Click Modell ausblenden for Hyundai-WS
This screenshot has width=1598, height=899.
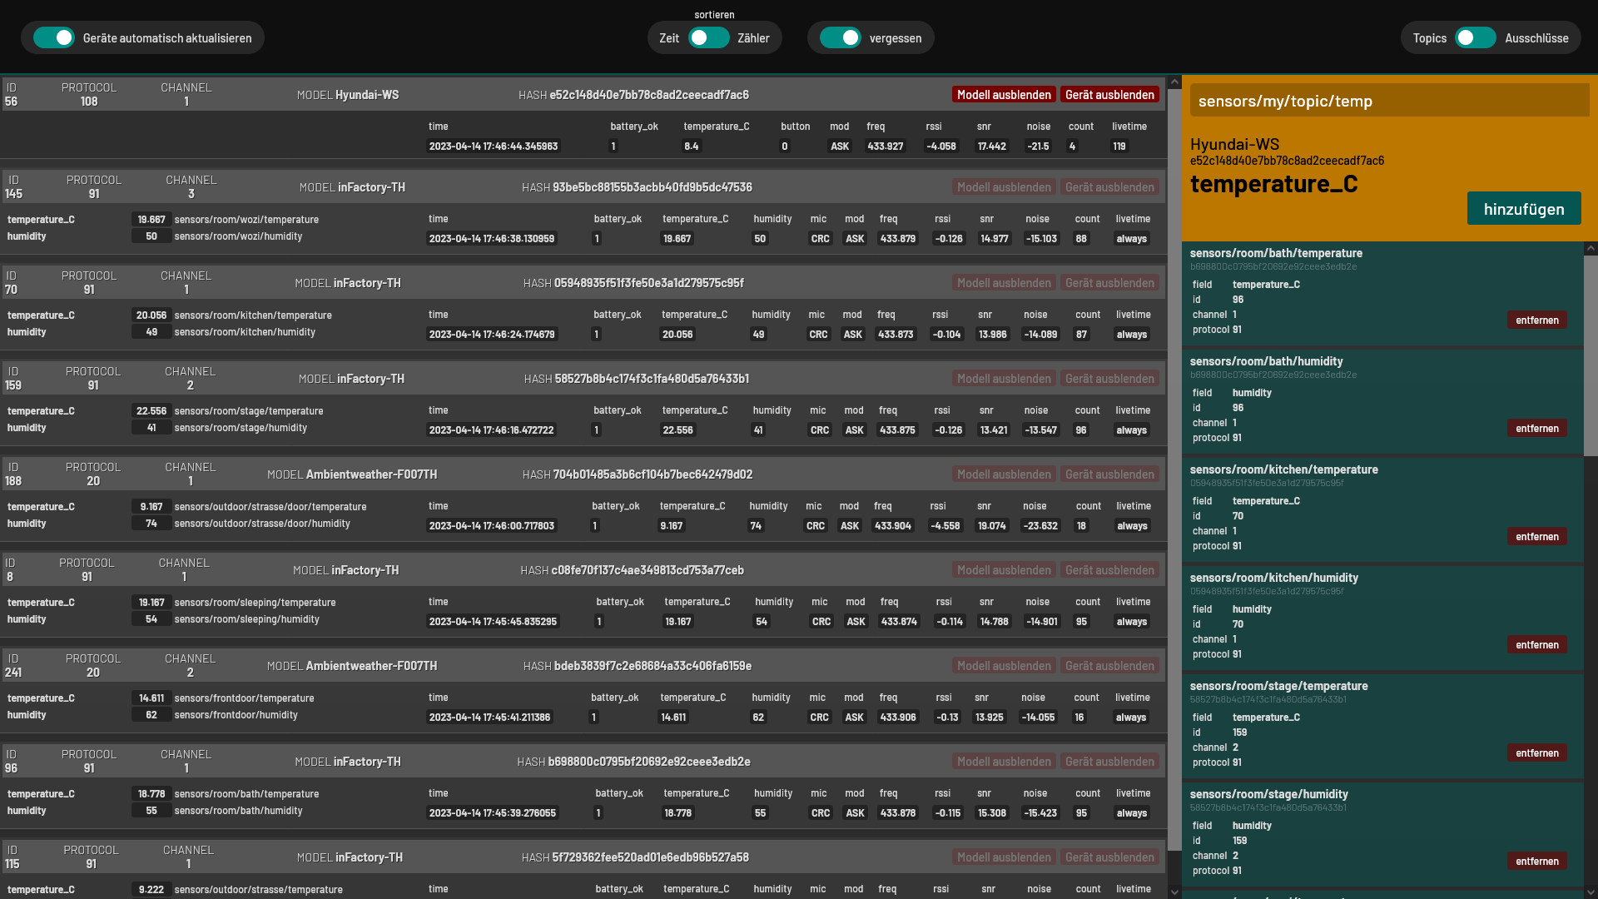pos(1004,95)
